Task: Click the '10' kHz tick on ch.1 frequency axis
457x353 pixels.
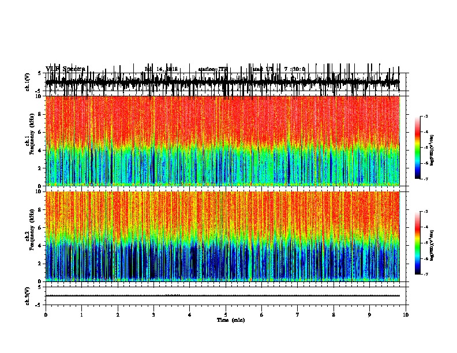Action: point(39,96)
